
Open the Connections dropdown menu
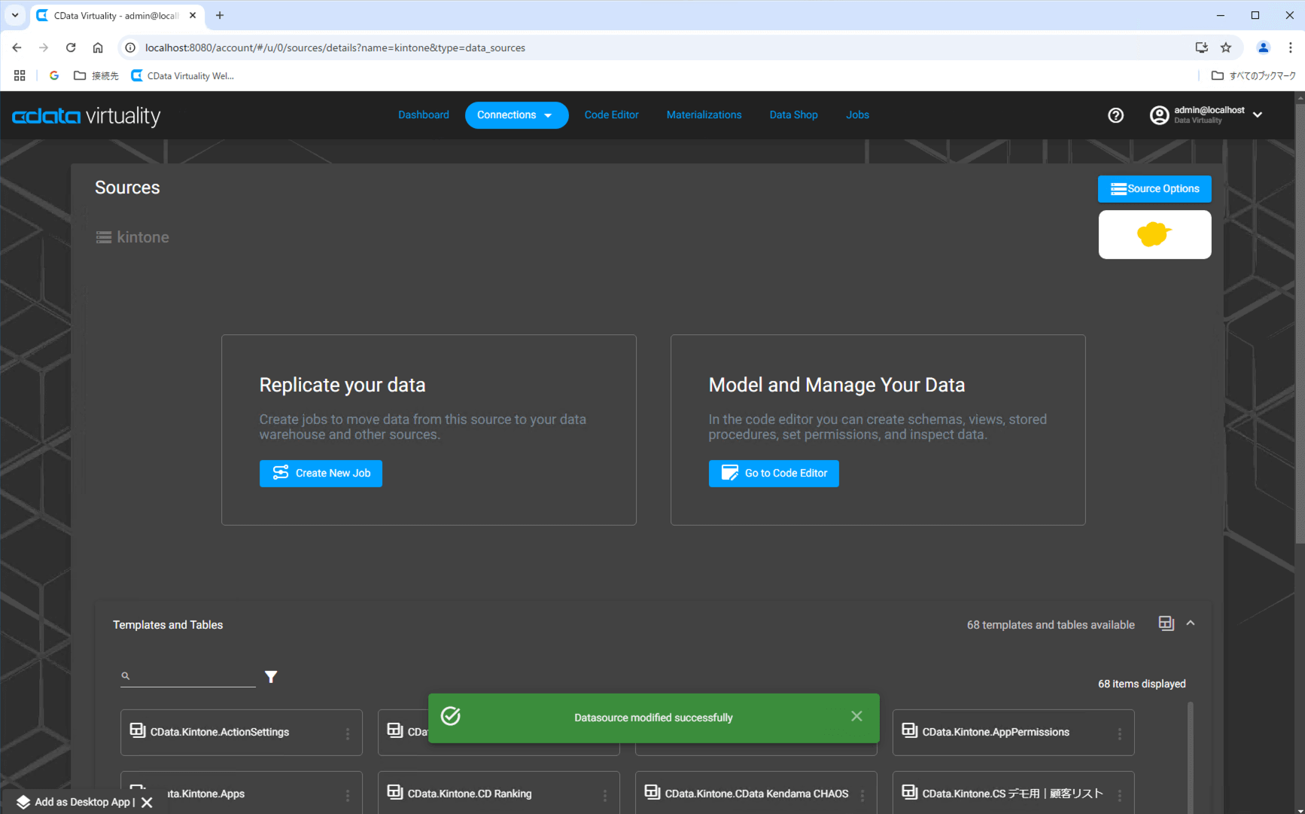(516, 115)
